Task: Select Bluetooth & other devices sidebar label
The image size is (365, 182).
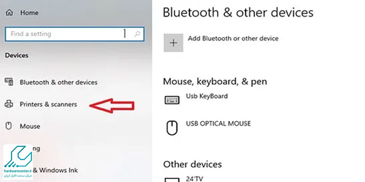Action: point(58,82)
